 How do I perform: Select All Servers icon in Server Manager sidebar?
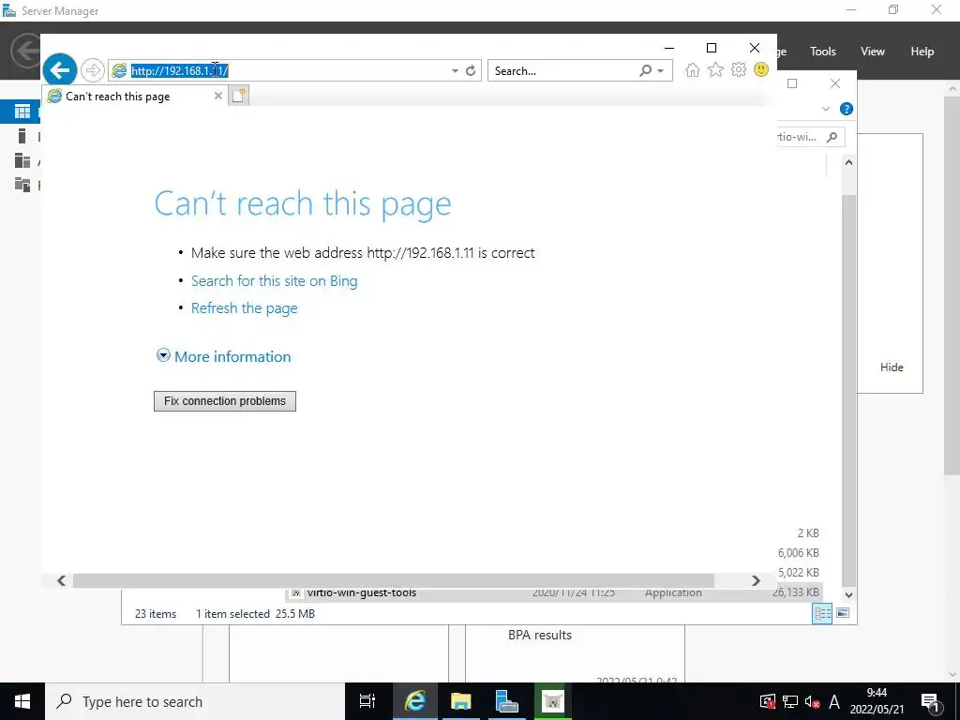22,160
